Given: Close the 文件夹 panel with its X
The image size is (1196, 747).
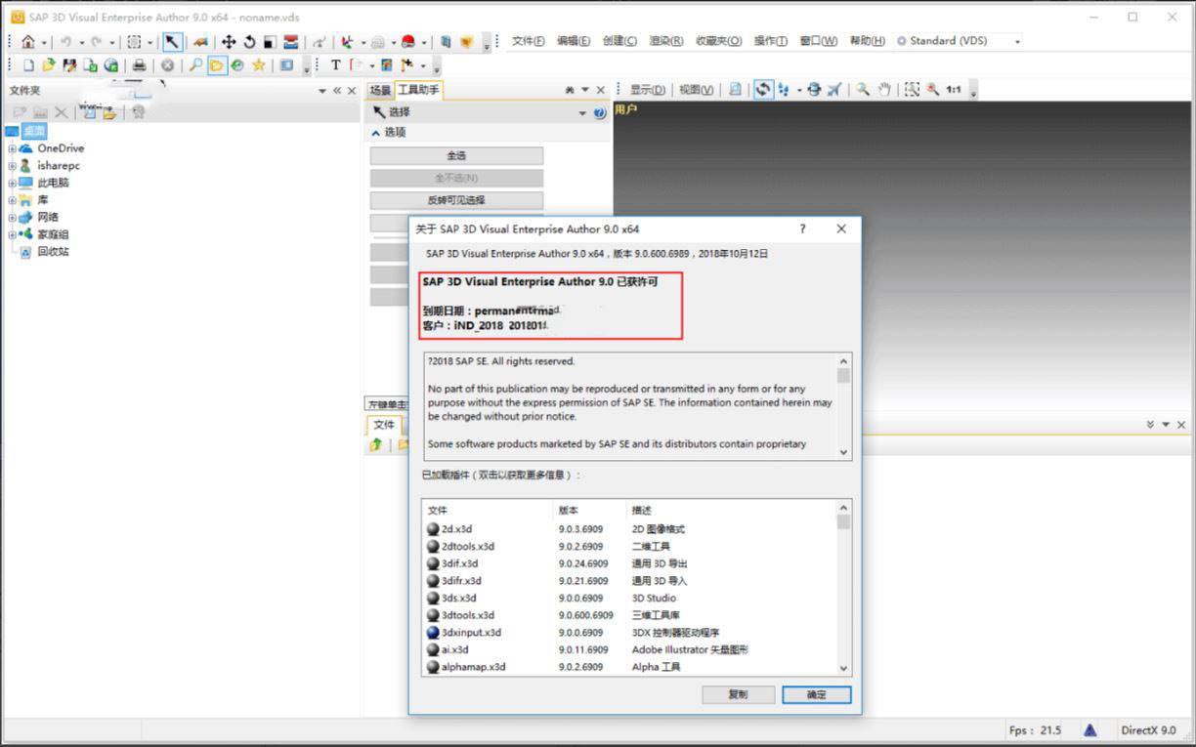Looking at the screenshot, I should point(352,90).
